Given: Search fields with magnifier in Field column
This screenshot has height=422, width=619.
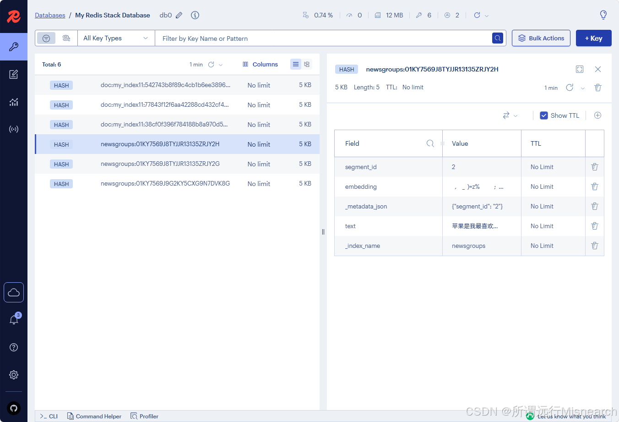Looking at the screenshot, I should tap(430, 143).
